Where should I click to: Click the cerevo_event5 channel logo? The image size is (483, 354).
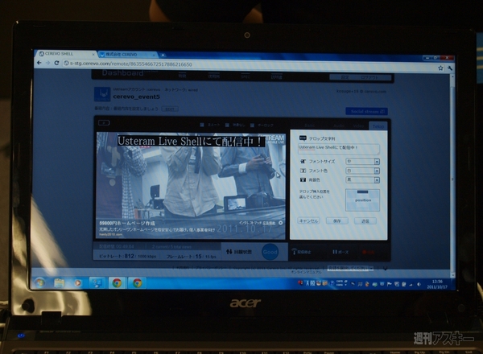point(102,94)
